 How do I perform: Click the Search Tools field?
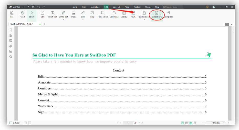coord(173,7)
